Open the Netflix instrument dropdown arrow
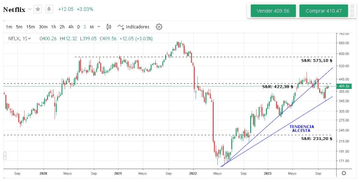Screen dimensions: 359x182 (x=29, y=9)
